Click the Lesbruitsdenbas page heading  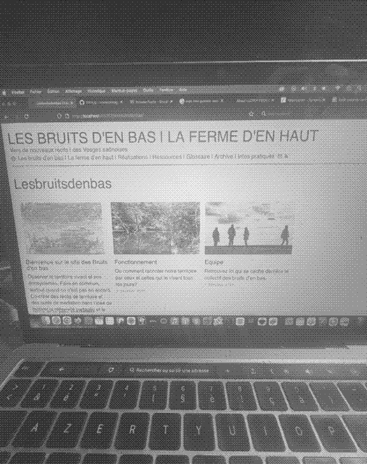coord(63,184)
